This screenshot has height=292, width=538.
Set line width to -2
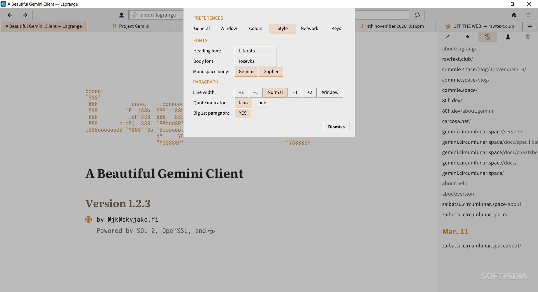[x=241, y=92]
